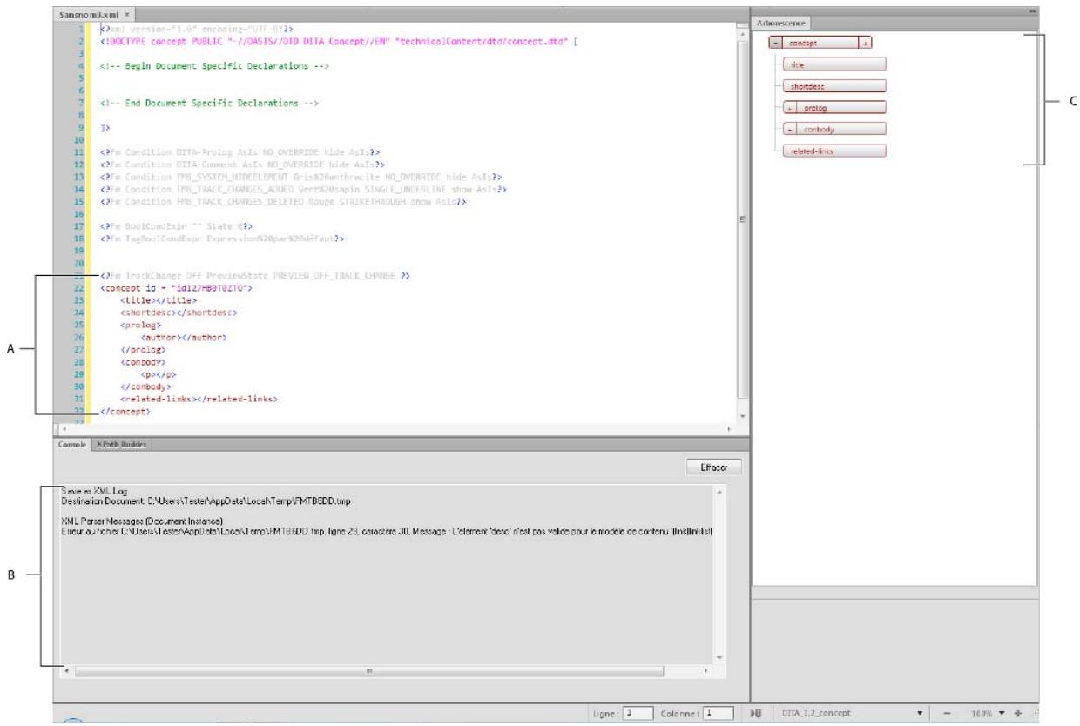1080x726 pixels.
Task: Click the console scroll-down arrow
Action: tap(719, 657)
